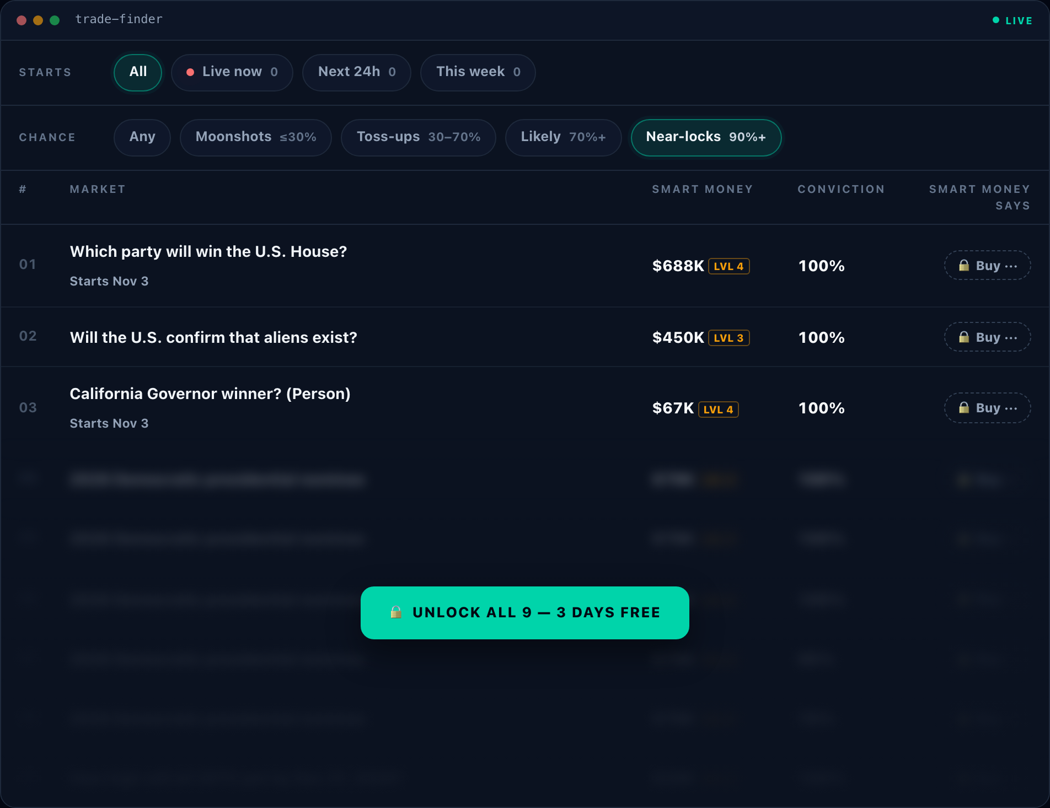Click 'Starts Nov 3' under U.S. House market
The width and height of the screenshot is (1050, 808).
pyautogui.click(x=109, y=281)
